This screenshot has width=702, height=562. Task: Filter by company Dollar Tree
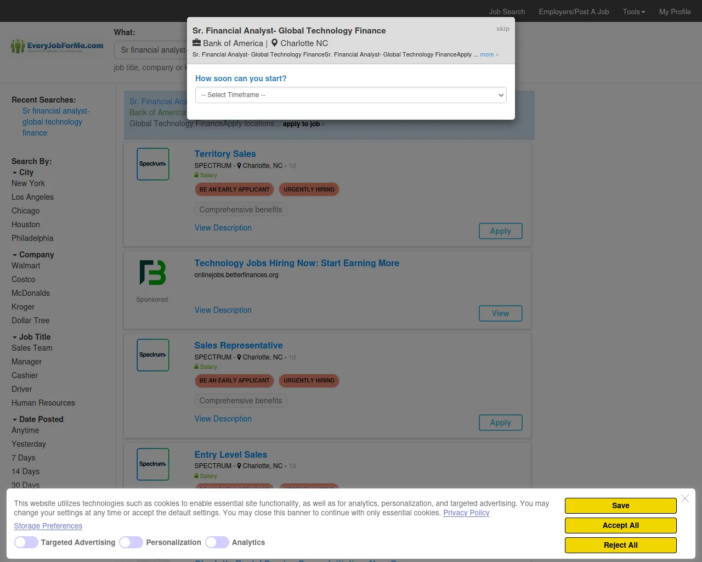click(30, 321)
